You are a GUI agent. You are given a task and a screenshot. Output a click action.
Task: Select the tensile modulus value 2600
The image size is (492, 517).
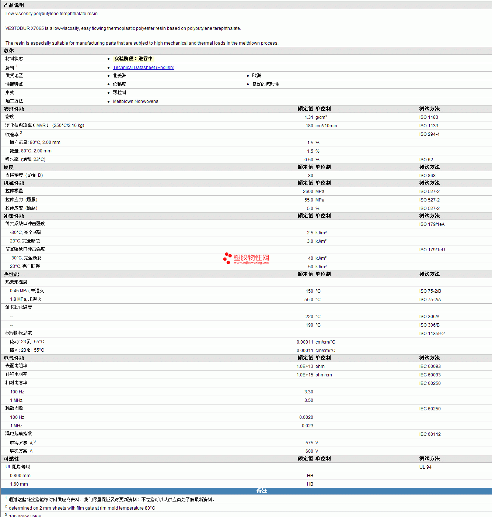click(308, 192)
